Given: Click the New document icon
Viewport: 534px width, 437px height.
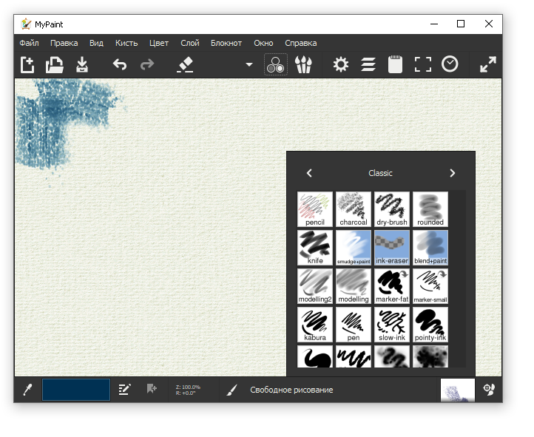Looking at the screenshot, I should (27, 64).
